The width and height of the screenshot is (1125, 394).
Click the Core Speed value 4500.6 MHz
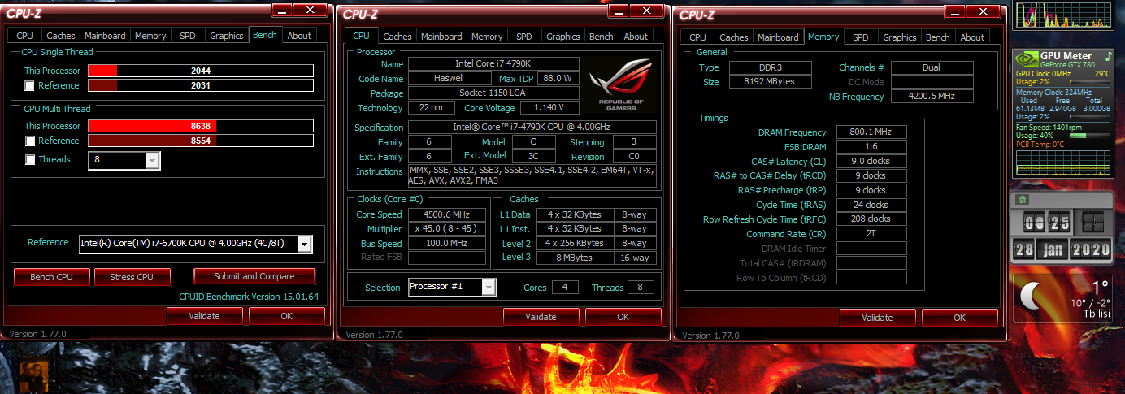point(447,214)
